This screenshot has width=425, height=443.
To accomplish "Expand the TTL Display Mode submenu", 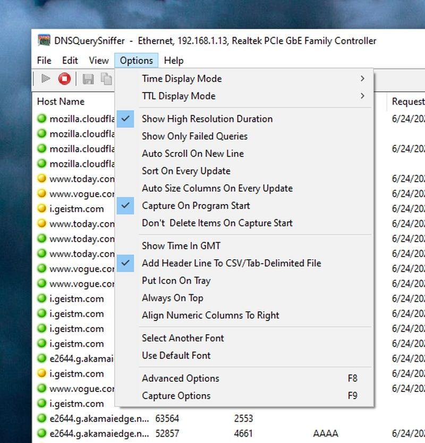I will tap(245, 96).
